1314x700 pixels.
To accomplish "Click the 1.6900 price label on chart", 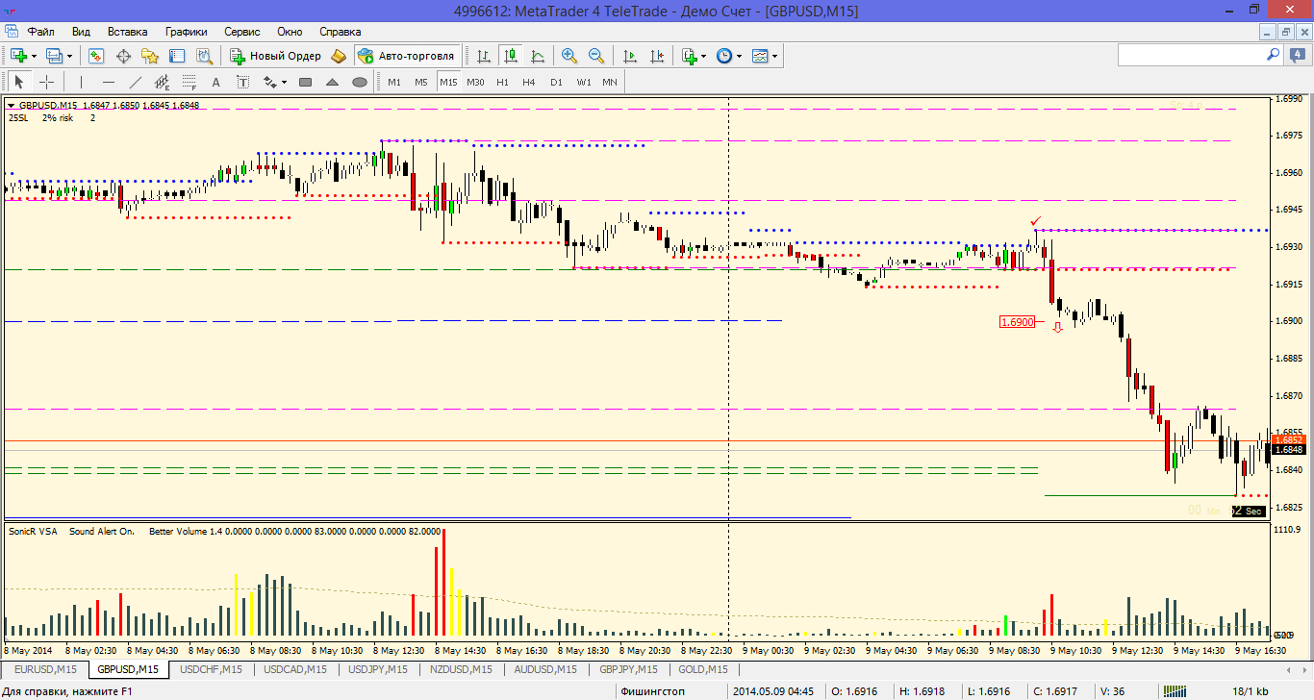I will tap(1018, 322).
